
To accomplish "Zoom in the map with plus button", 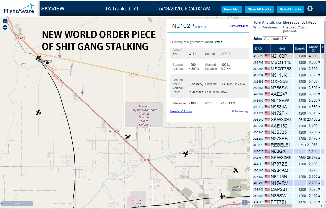I will 5,21.
